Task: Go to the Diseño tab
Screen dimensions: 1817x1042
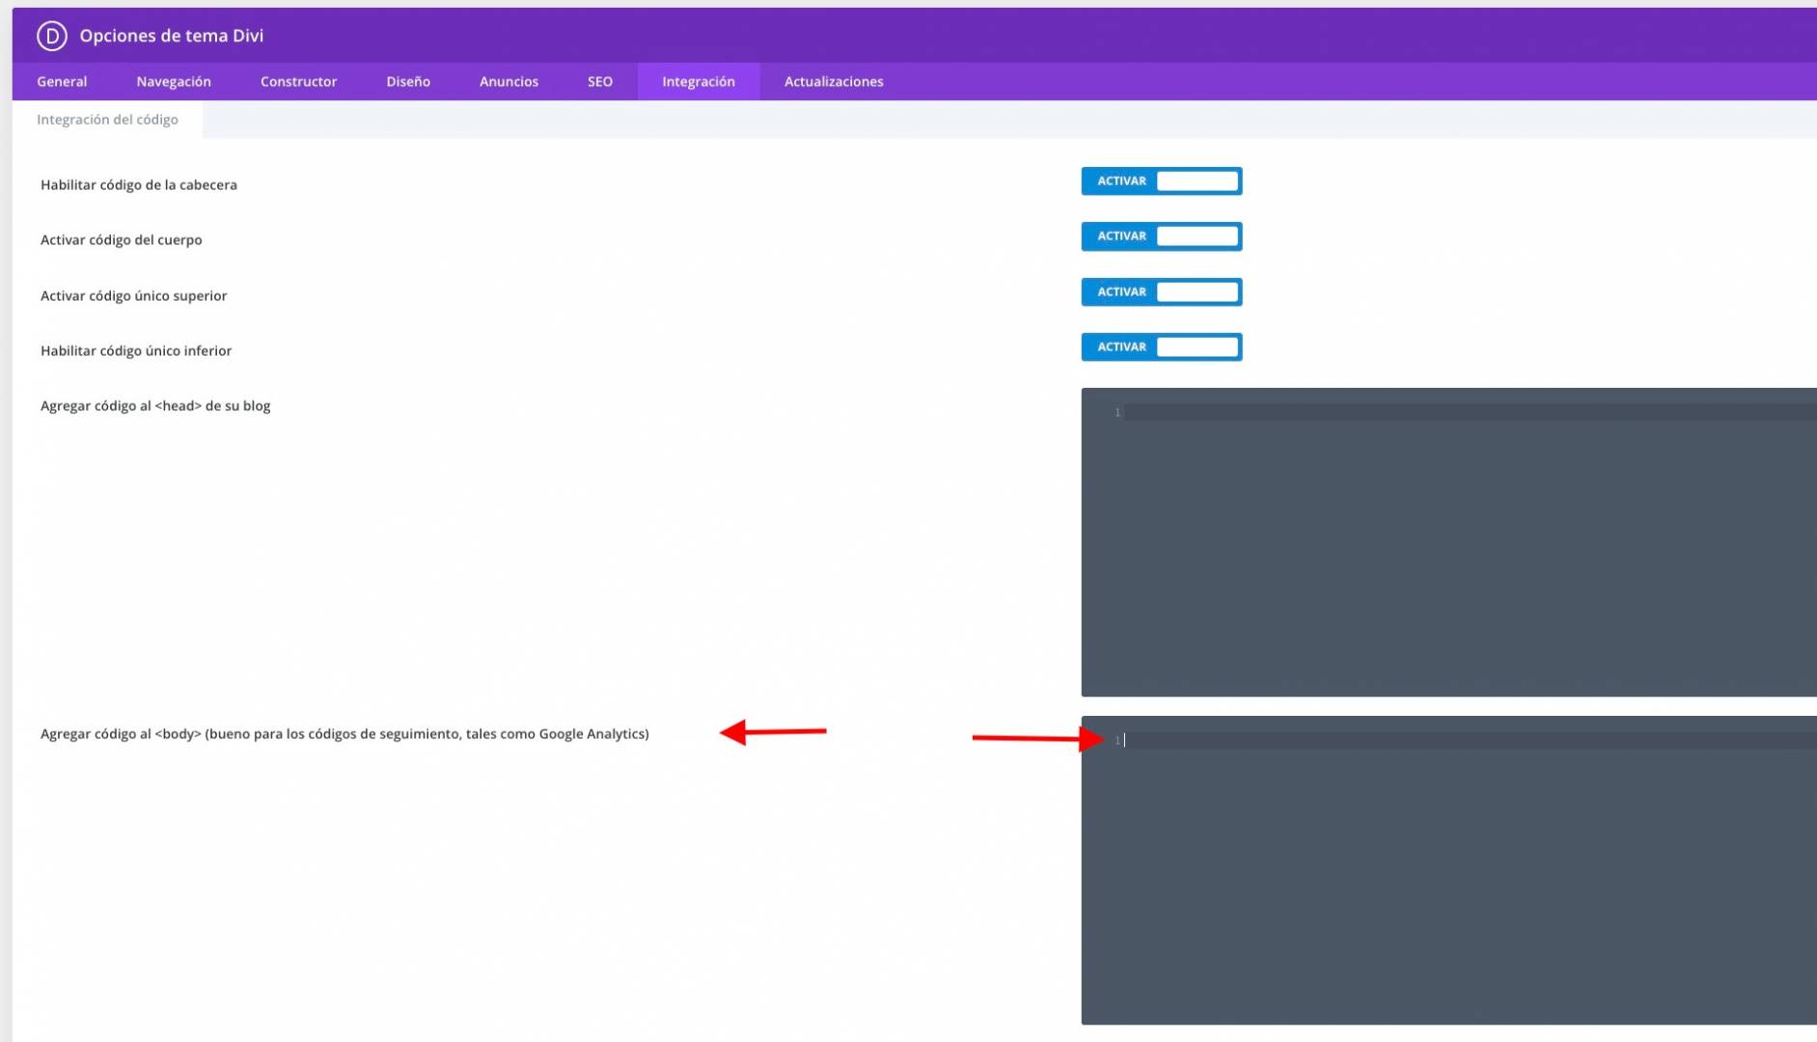Action: click(x=408, y=82)
